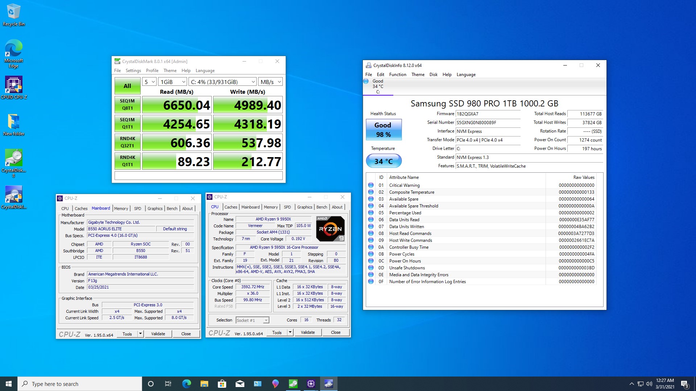Open test size dropdown showing 1GiB
696x391 pixels.
tap(173, 82)
